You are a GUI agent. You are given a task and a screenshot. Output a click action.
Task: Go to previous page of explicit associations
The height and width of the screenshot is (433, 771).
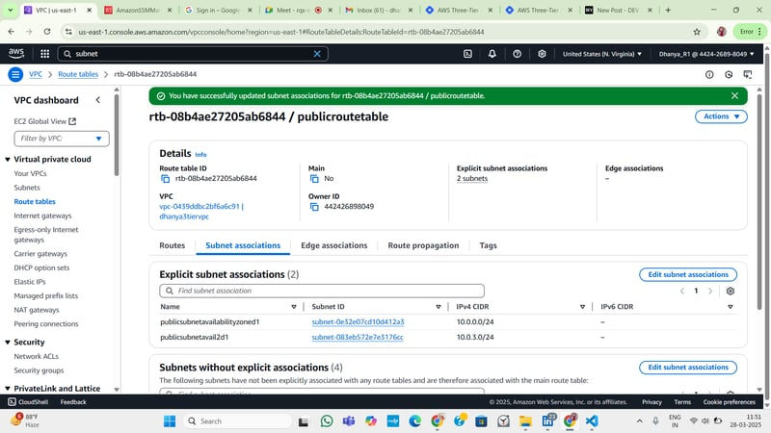(682, 292)
